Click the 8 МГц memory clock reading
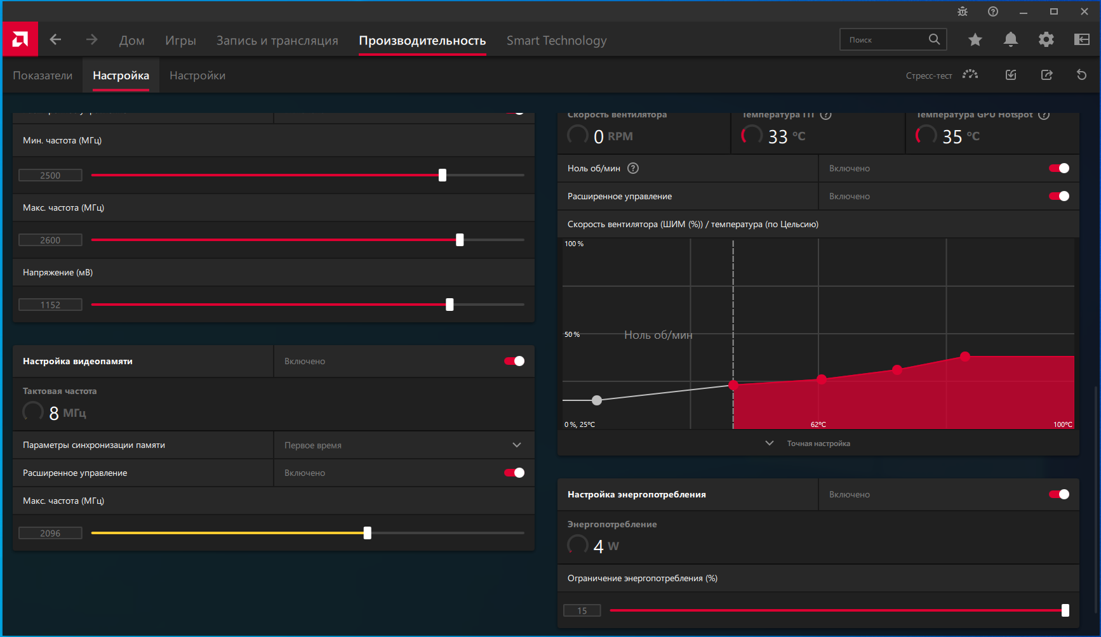Image resolution: width=1101 pixels, height=637 pixels. point(67,413)
